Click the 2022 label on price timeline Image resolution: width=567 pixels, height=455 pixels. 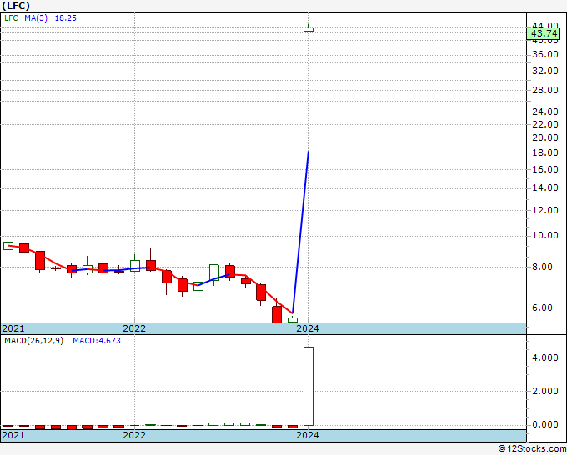[134, 328]
